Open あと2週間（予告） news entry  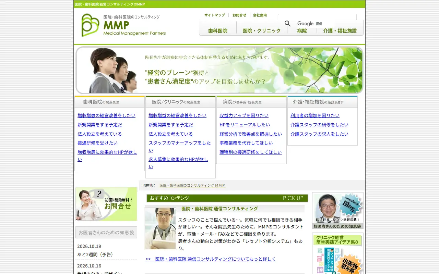(96, 254)
